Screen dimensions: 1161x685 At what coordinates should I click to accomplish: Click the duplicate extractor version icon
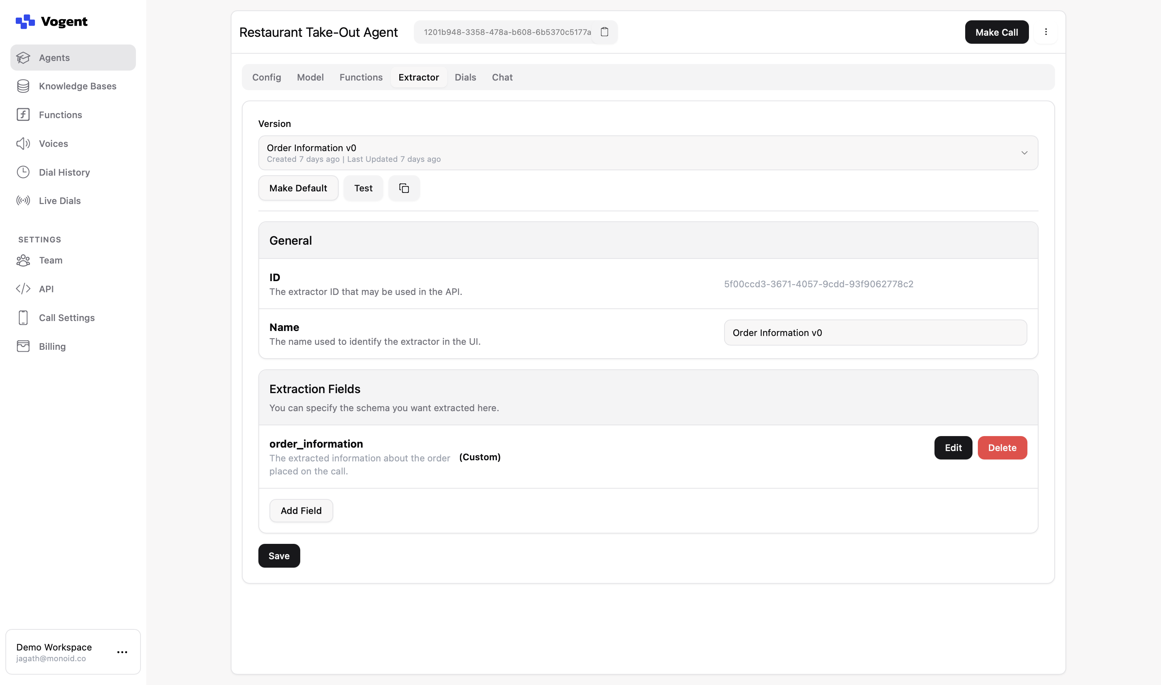(x=404, y=188)
